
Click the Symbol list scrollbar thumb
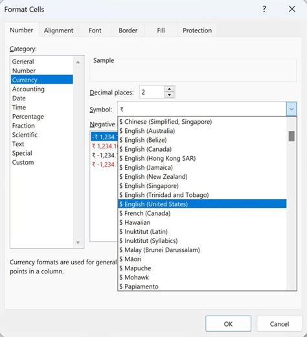pos(291,136)
